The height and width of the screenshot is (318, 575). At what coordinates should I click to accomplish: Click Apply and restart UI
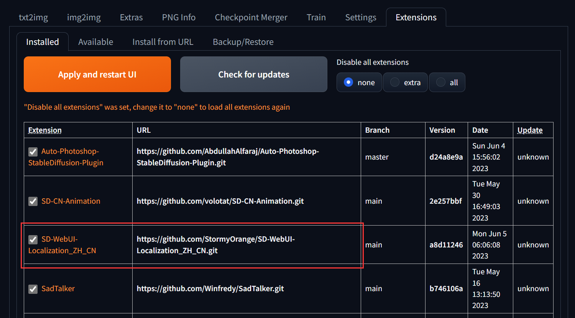coord(97,74)
